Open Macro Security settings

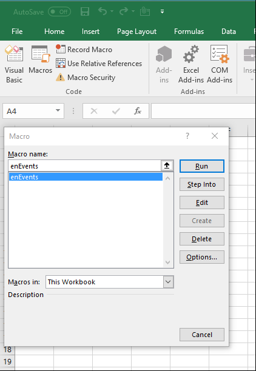click(86, 78)
